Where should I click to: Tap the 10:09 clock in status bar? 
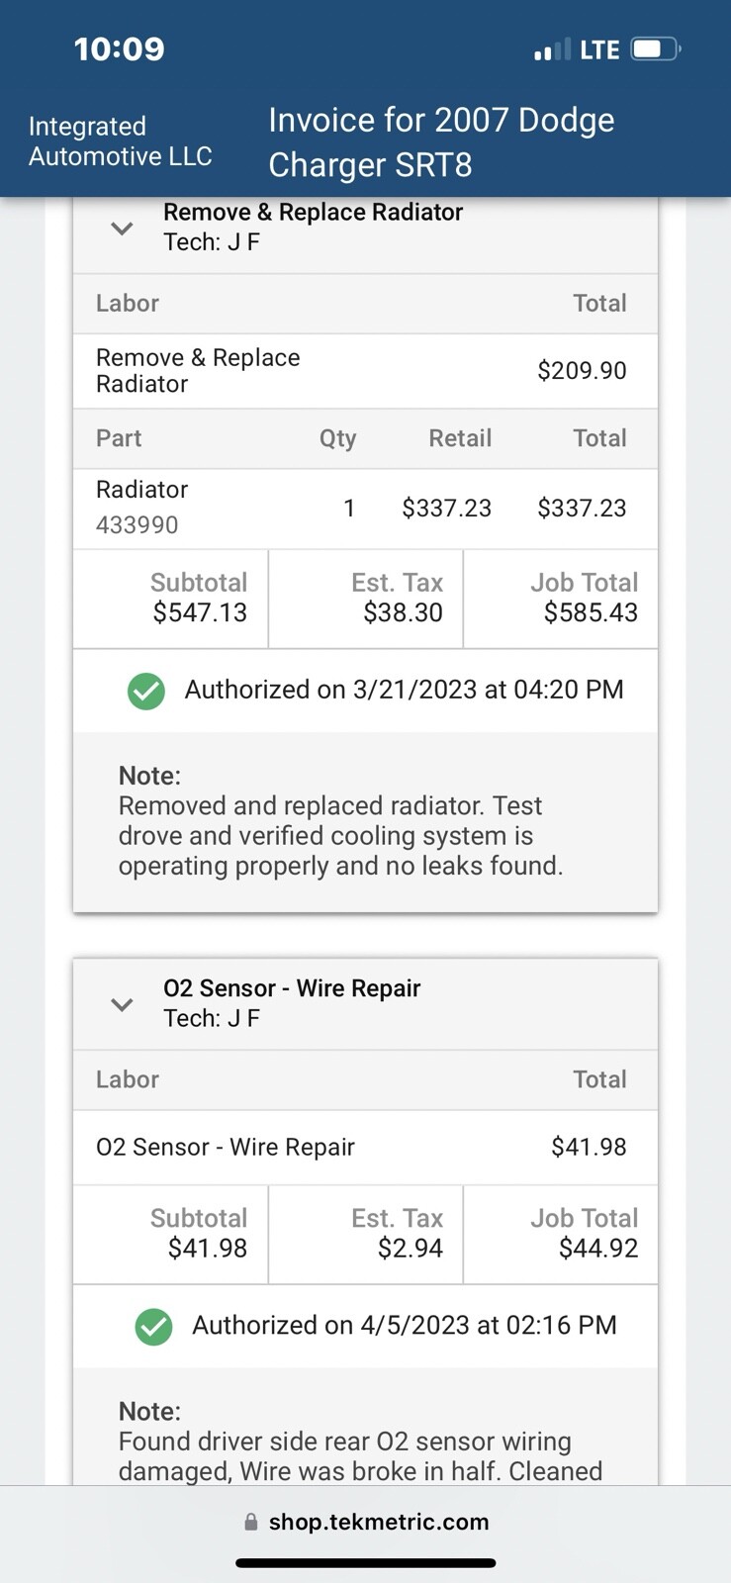click(119, 48)
